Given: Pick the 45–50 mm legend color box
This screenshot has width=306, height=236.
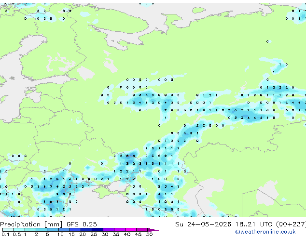Looking at the screenshot, I should pos(142,230).
